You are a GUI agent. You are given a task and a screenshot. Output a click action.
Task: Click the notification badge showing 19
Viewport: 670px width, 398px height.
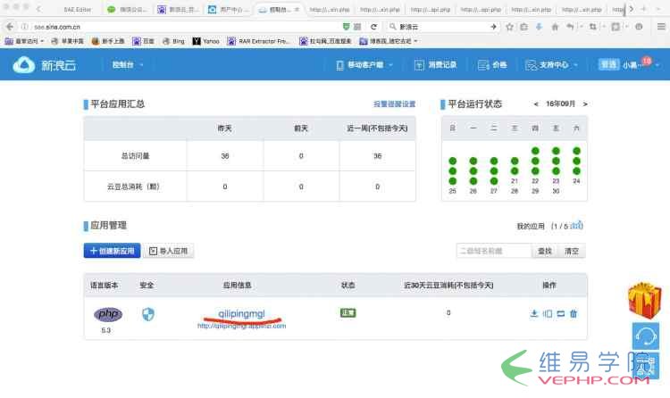coord(647,61)
